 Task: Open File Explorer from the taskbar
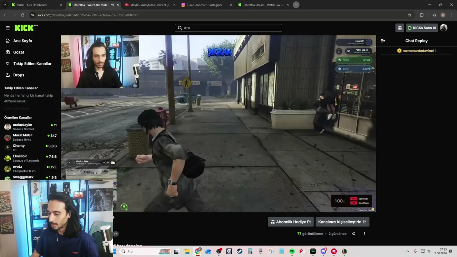pyautogui.click(x=187, y=252)
